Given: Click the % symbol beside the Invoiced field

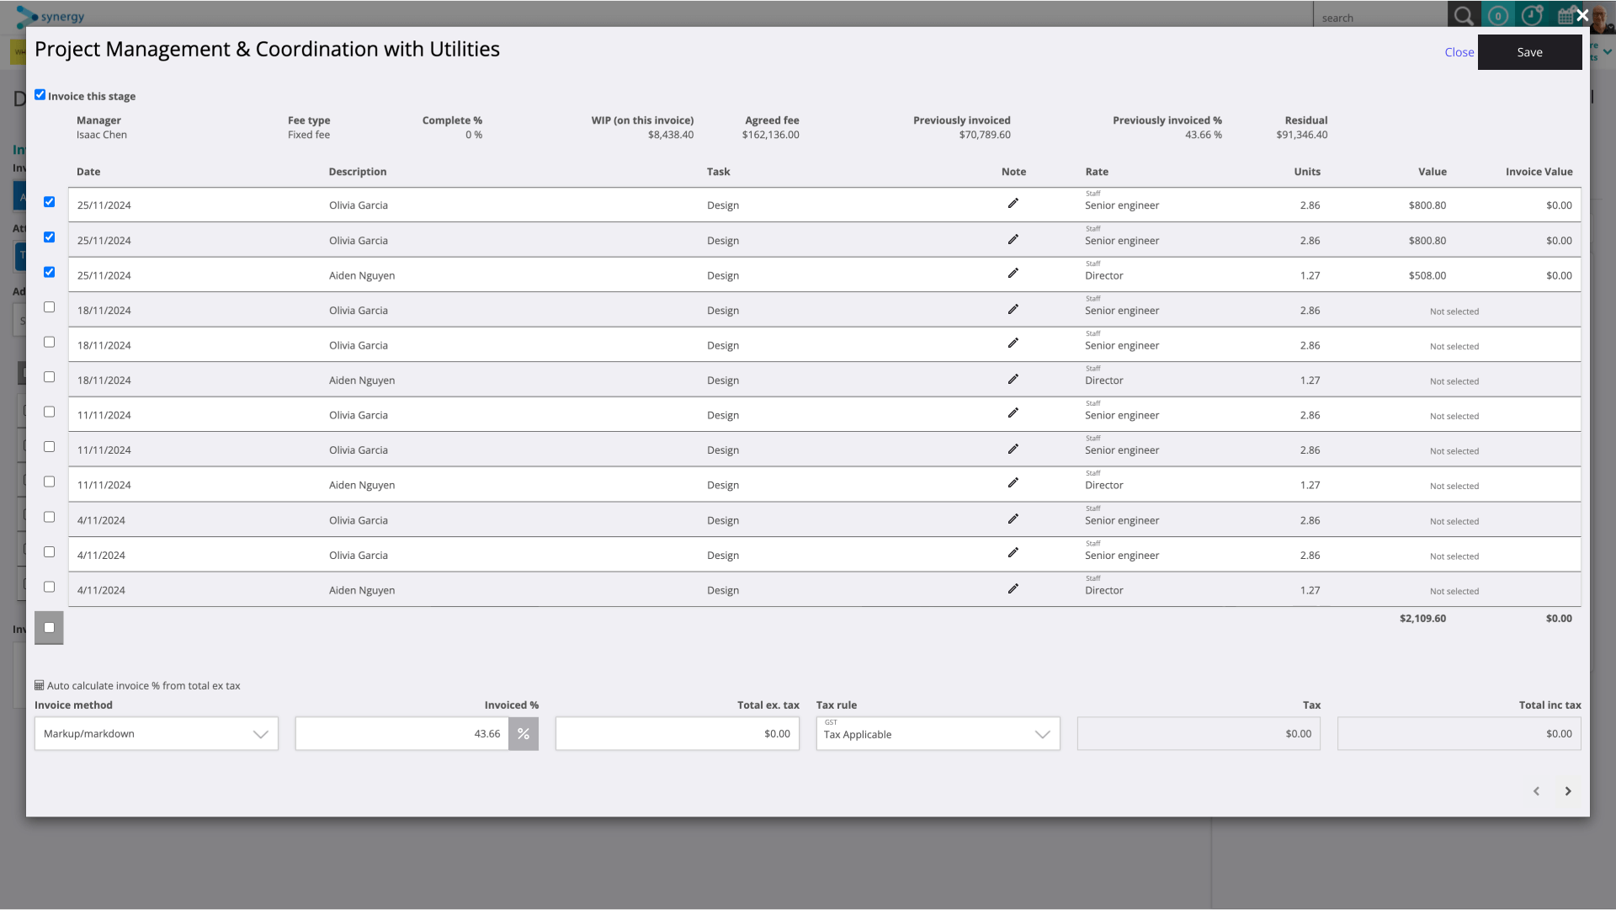Looking at the screenshot, I should coord(523,733).
